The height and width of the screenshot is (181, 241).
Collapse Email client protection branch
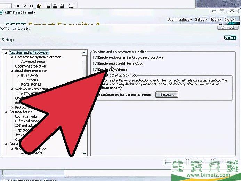coord(12,71)
